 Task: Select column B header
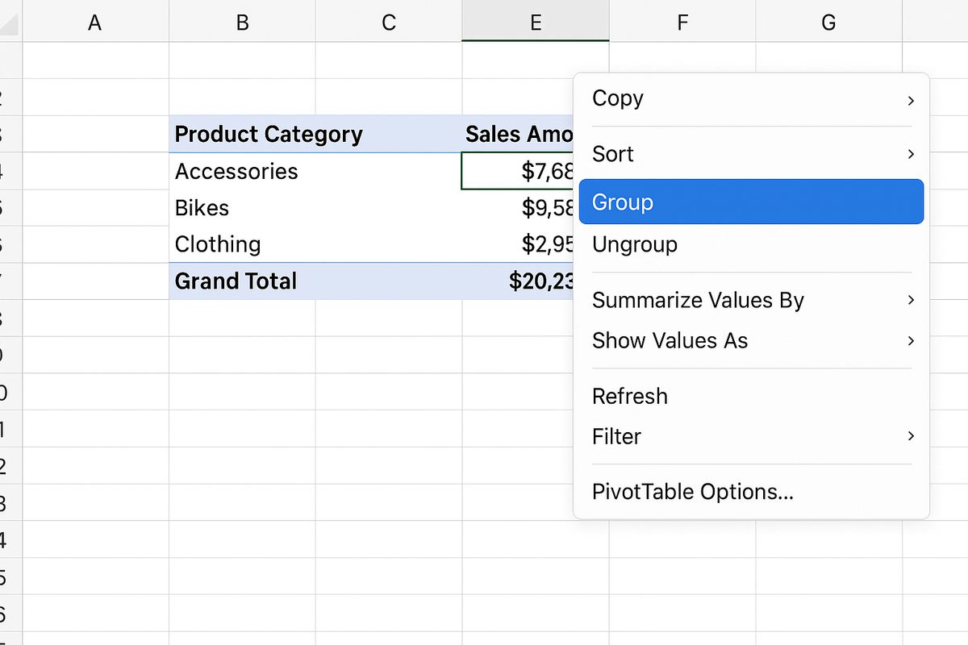(242, 21)
